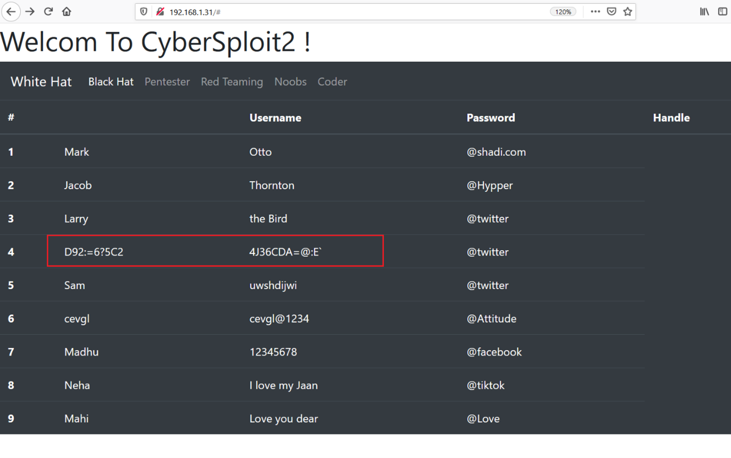Screen dimensions: 731x458
Task: Click the insecure connection padlock icon
Action: pos(159,12)
